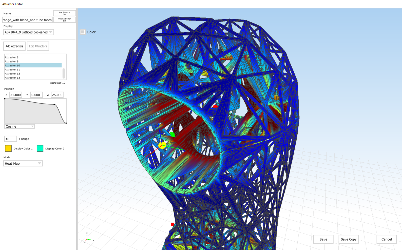The width and height of the screenshot is (402, 250).
Task: Click the Open Attractor Set button
Action: [64, 20]
